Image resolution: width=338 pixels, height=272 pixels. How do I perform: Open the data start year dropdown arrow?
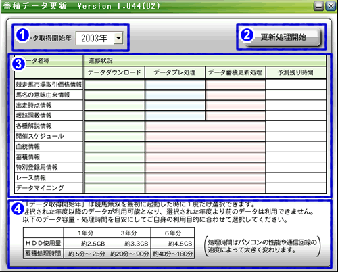point(118,38)
